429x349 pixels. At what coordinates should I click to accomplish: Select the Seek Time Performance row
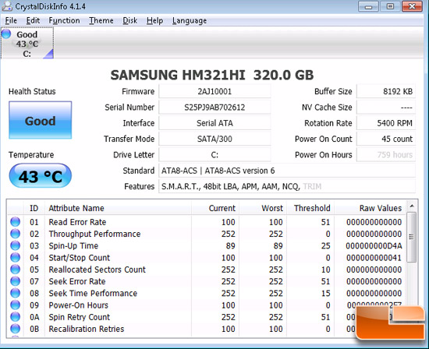(207, 293)
